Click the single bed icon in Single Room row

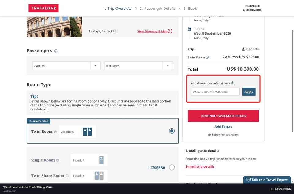pyautogui.click(x=101, y=160)
